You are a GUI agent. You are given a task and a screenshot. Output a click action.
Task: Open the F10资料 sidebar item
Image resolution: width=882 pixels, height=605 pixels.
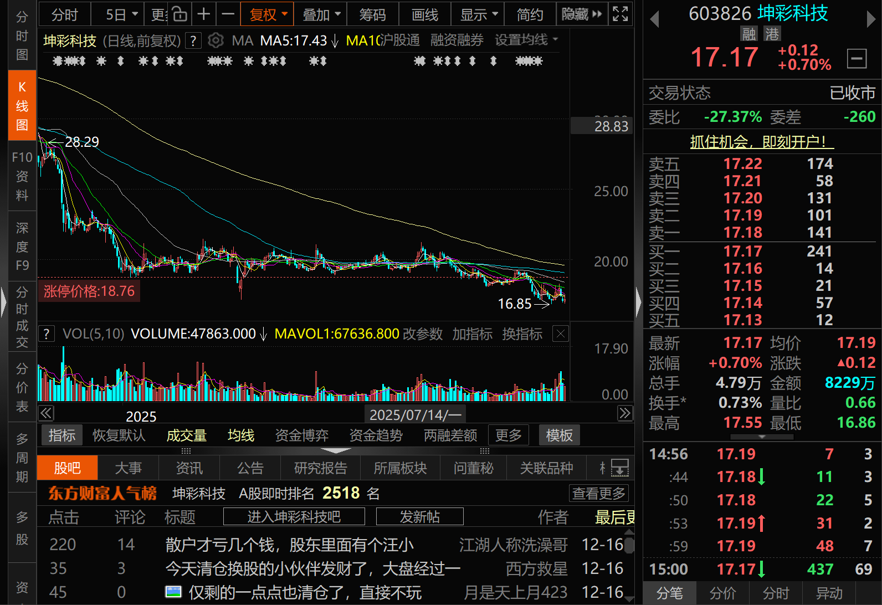point(22,176)
